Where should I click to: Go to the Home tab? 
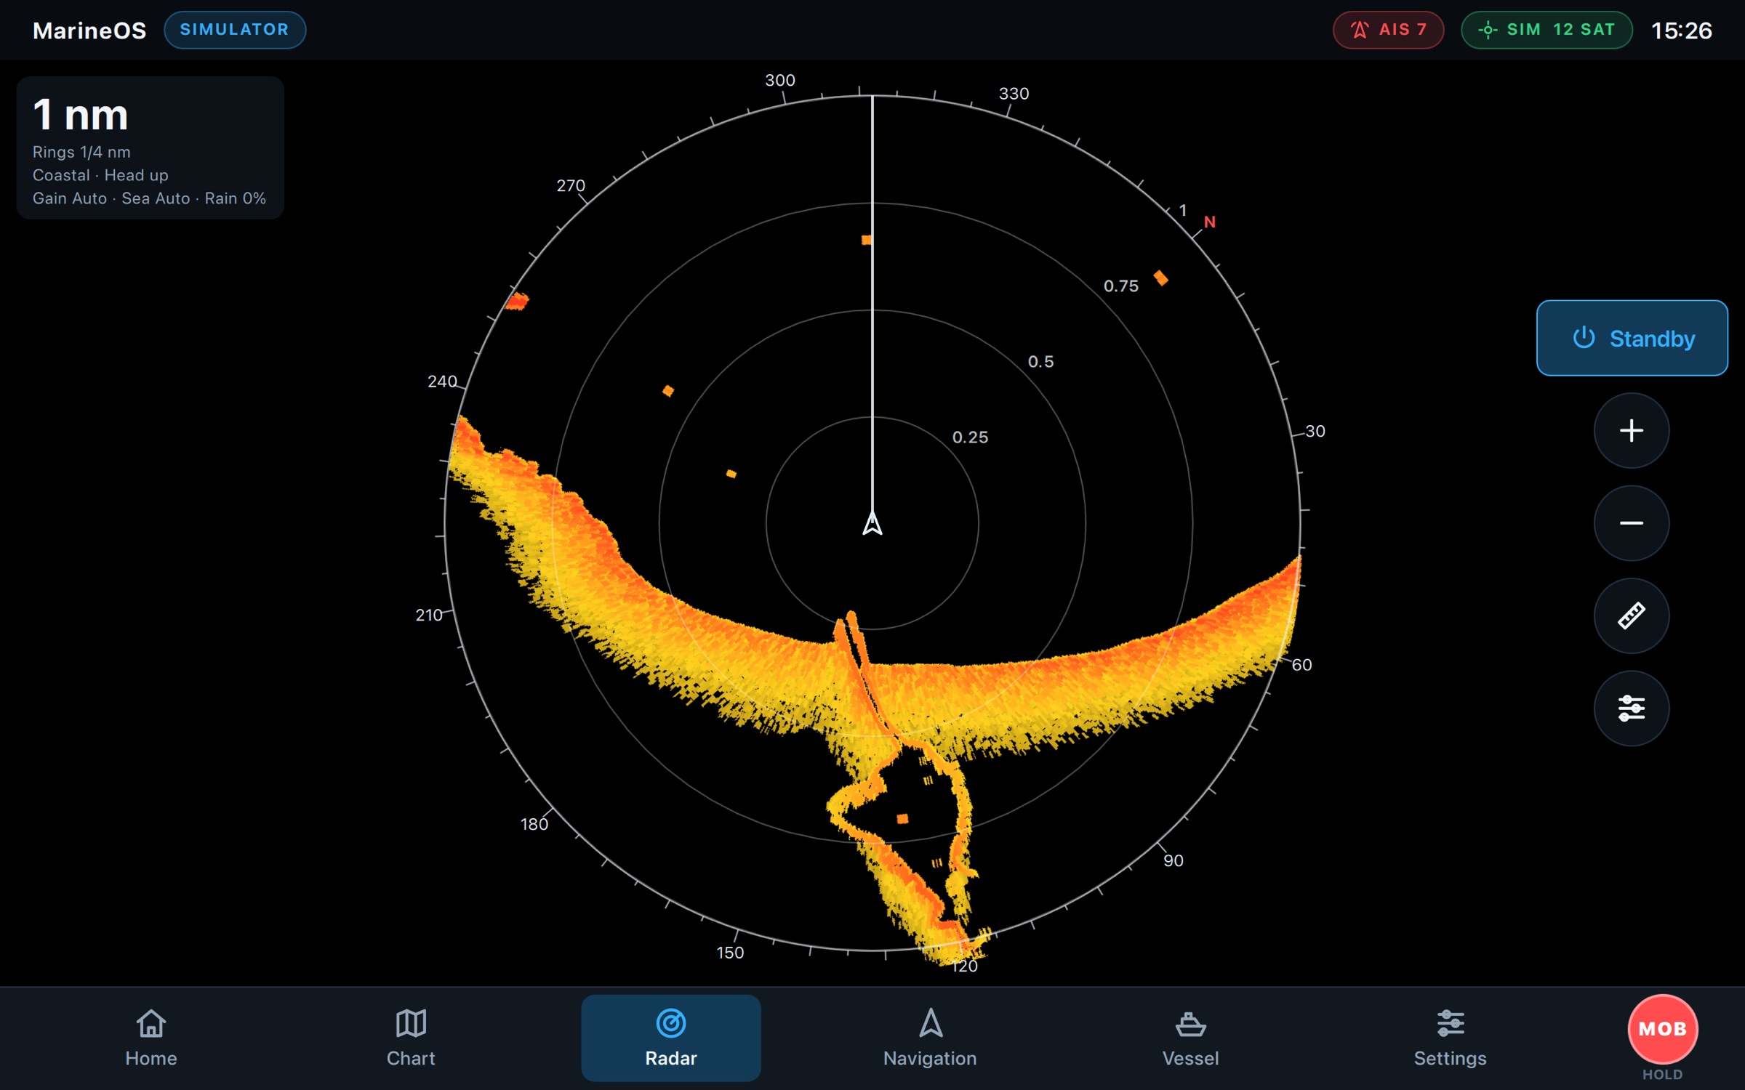pyautogui.click(x=151, y=1038)
